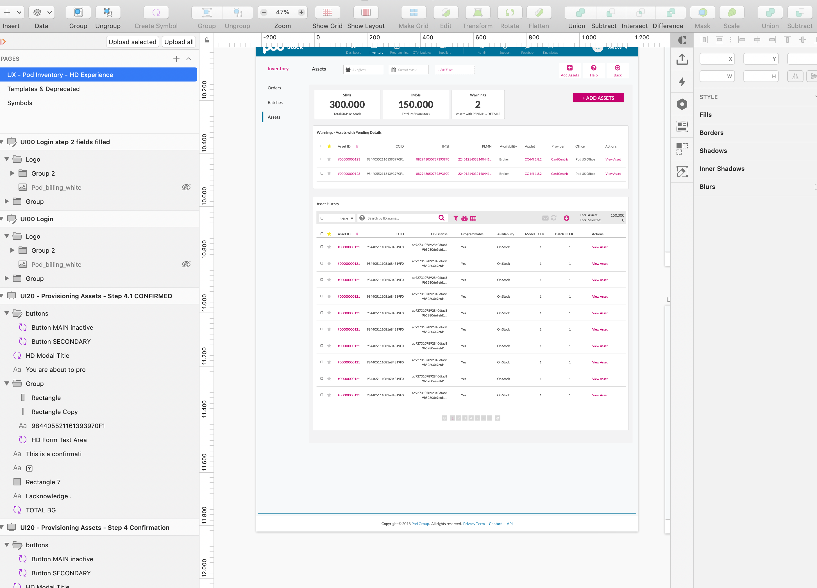Select the Mask tool
This screenshot has width=817, height=588.
[x=702, y=13]
